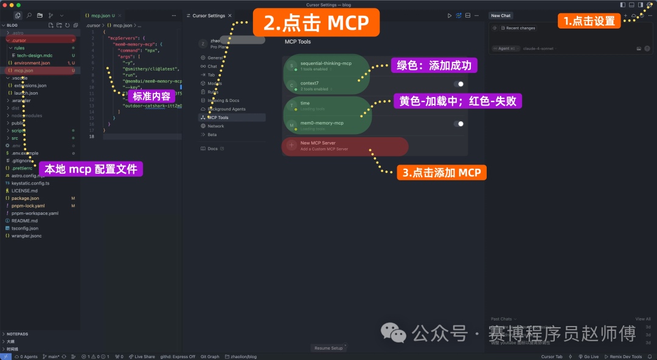
Task: Expand the src folder
Action: tap(8, 138)
